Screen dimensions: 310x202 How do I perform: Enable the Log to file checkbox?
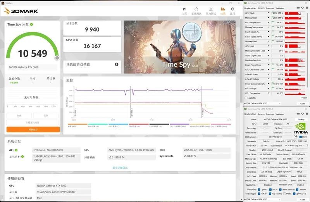click(x=246, y=98)
